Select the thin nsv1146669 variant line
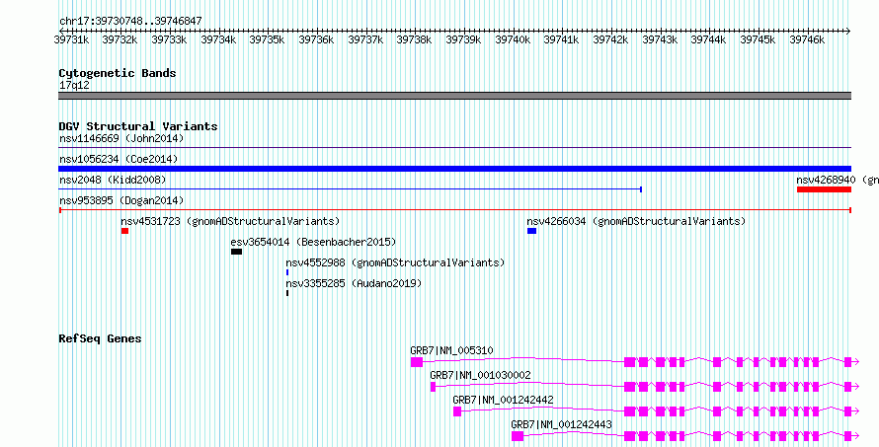 [454, 148]
